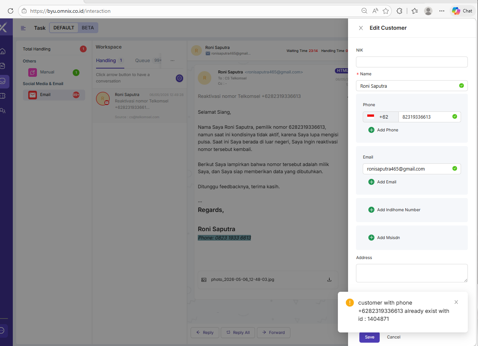Click Add Email

pyautogui.click(x=382, y=182)
